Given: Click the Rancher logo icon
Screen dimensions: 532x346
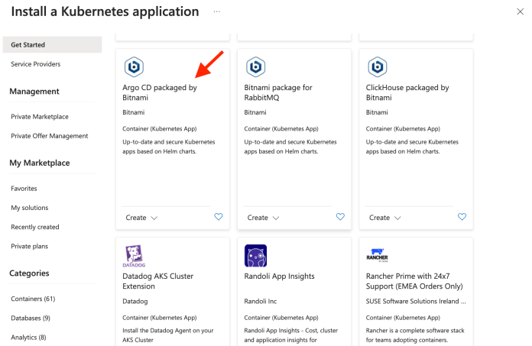Looking at the screenshot, I should point(378,255).
